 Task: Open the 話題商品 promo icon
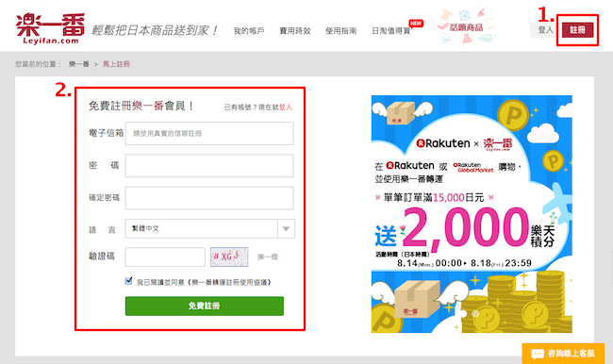click(x=466, y=27)
